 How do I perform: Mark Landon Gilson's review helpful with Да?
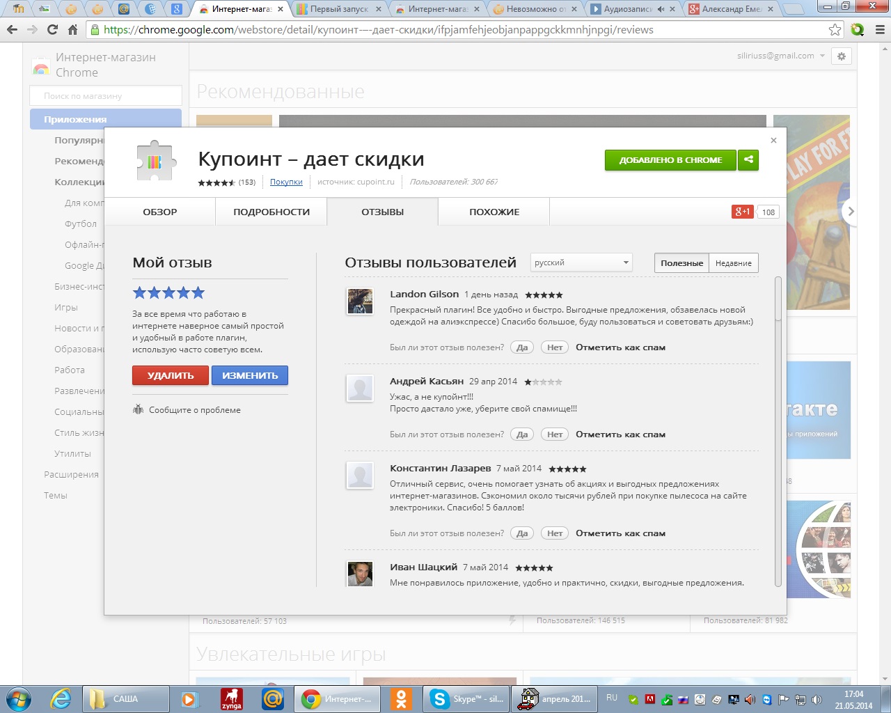coord(522,347)
